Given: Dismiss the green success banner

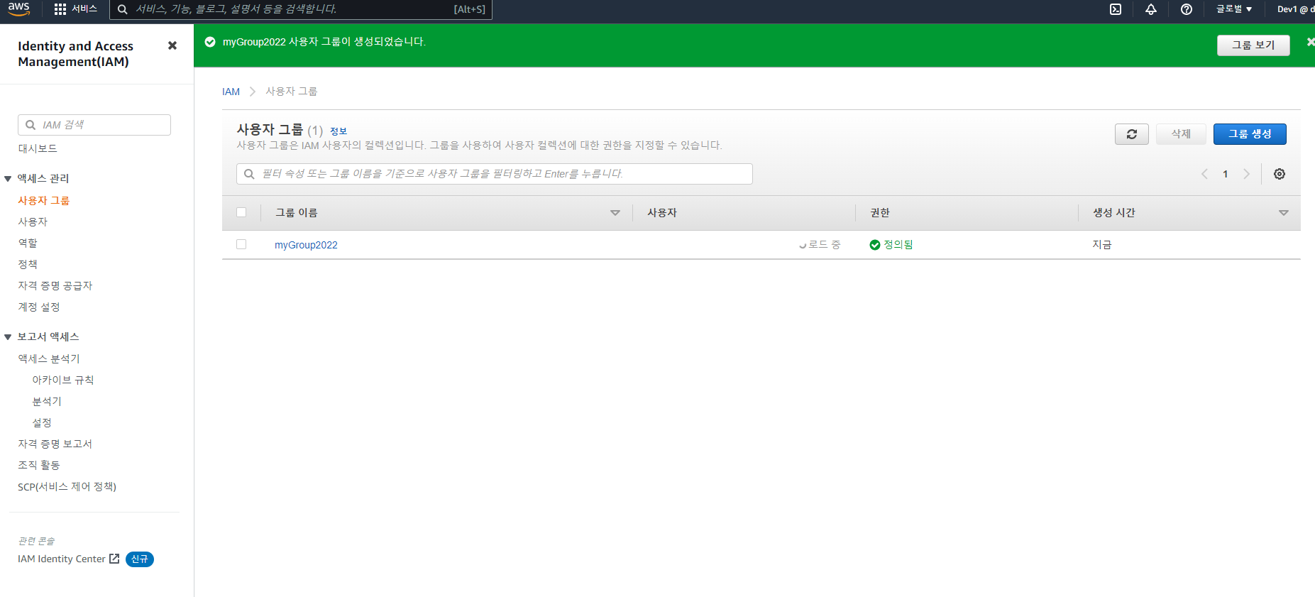Looking at the screenshot, I should pyautogui.click(x=1311, y=42).
